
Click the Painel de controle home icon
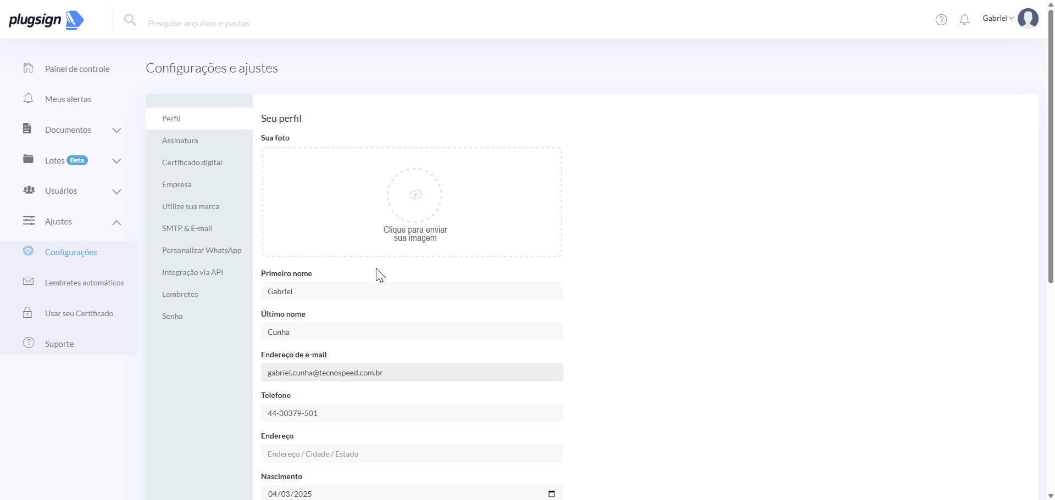pos(29,68)
